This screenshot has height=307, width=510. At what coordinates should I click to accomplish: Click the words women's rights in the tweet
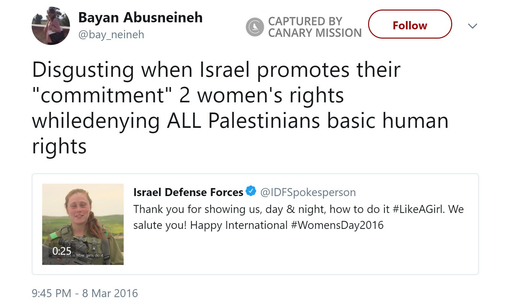coord(270,96)
